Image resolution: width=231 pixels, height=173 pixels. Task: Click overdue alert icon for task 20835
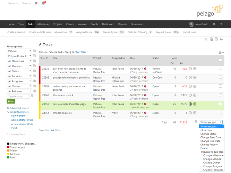click(145, 69)
